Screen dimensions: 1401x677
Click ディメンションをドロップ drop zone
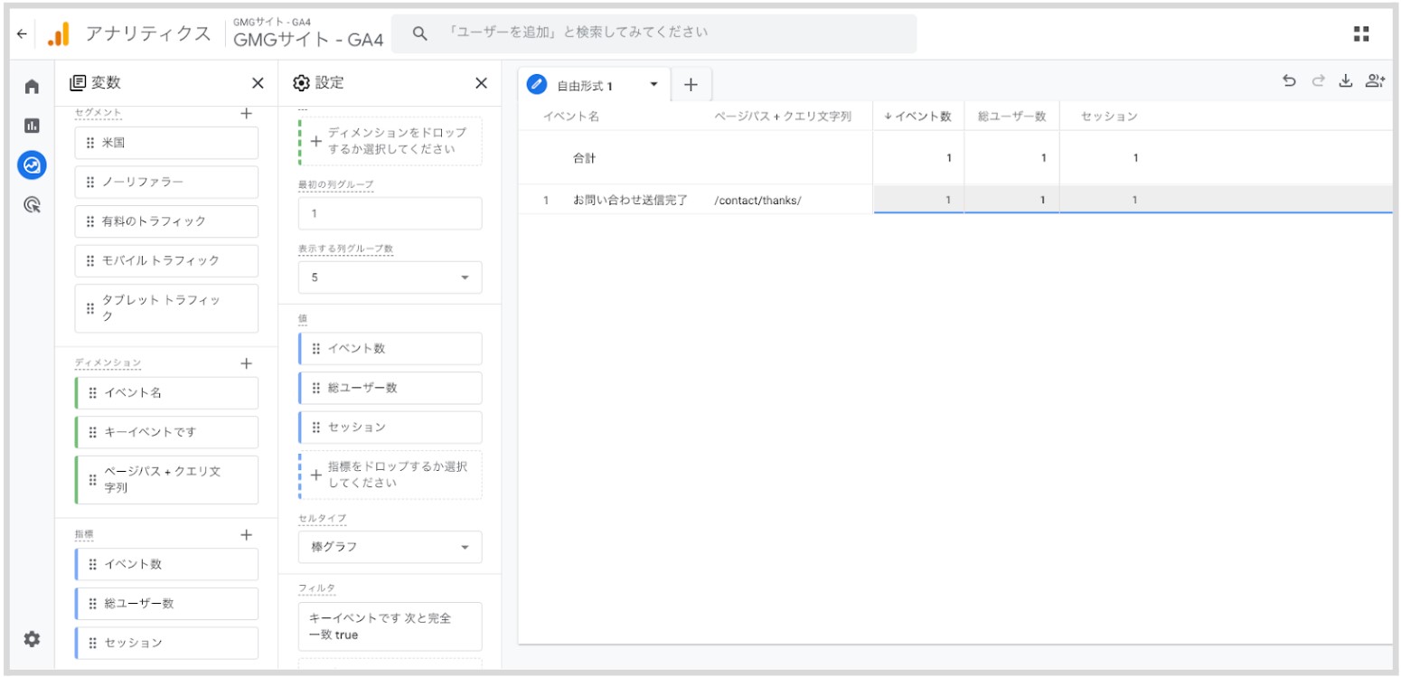390,141
